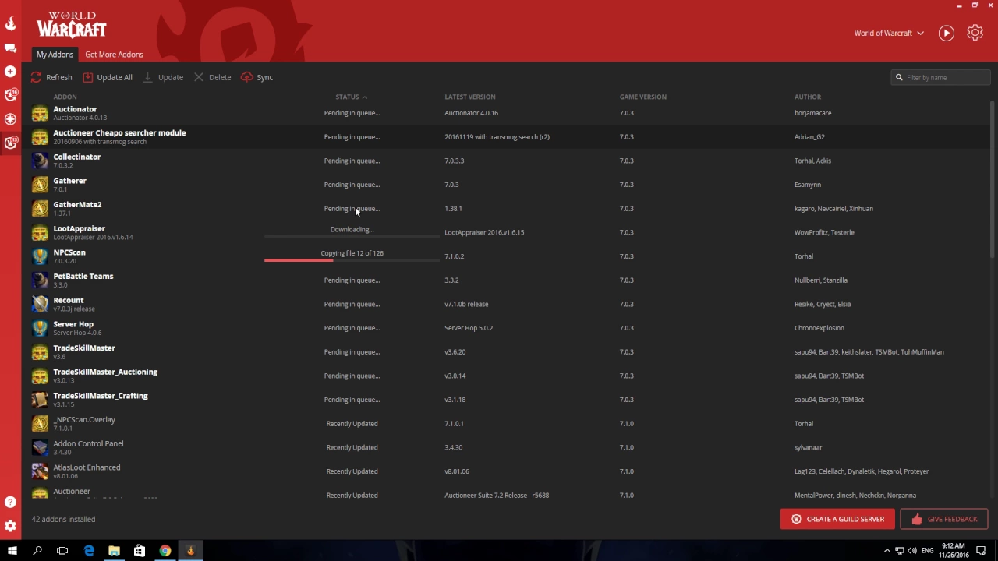998x561 pixels.
Task: Click the Update toolbar button
Action: pos(163,77)
